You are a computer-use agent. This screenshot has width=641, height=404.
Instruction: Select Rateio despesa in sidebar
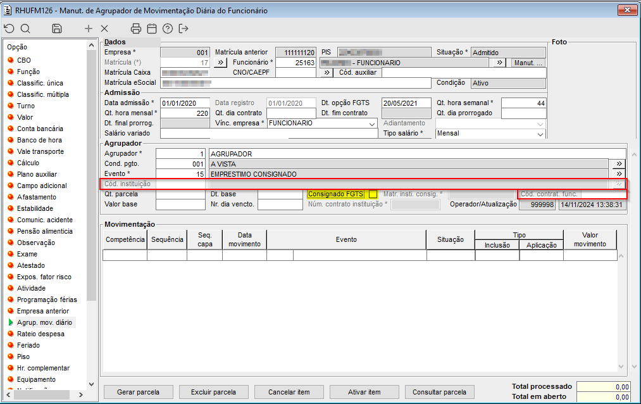(40, 334)
